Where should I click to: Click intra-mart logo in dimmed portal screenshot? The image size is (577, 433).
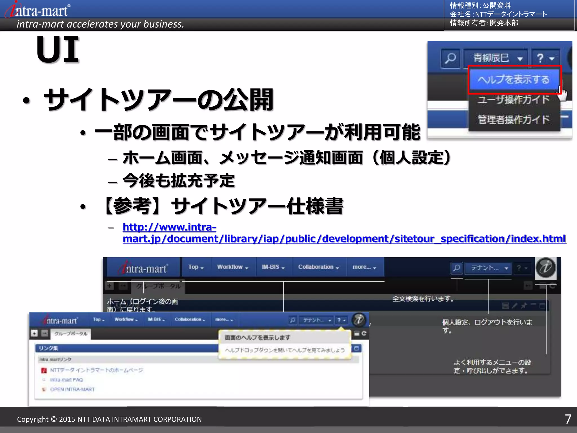pos(144,268)
